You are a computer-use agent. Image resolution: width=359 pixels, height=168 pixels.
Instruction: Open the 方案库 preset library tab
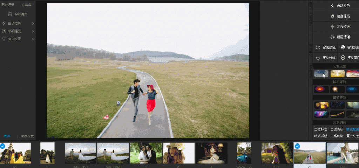[26, 5]
